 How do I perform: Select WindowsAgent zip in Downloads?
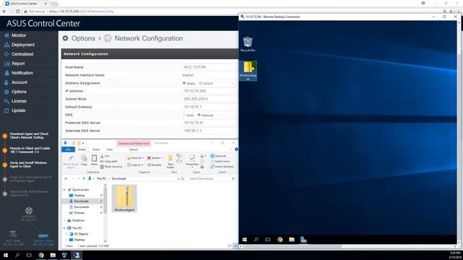click(x=124, y=199)
